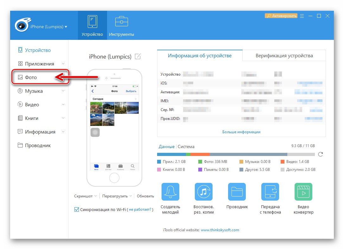Click the Фото tab icon in phone preview

click(96, 167)
